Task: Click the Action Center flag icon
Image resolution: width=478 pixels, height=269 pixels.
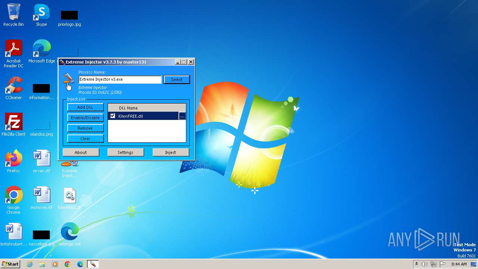Action: click(x=443, y=264)
